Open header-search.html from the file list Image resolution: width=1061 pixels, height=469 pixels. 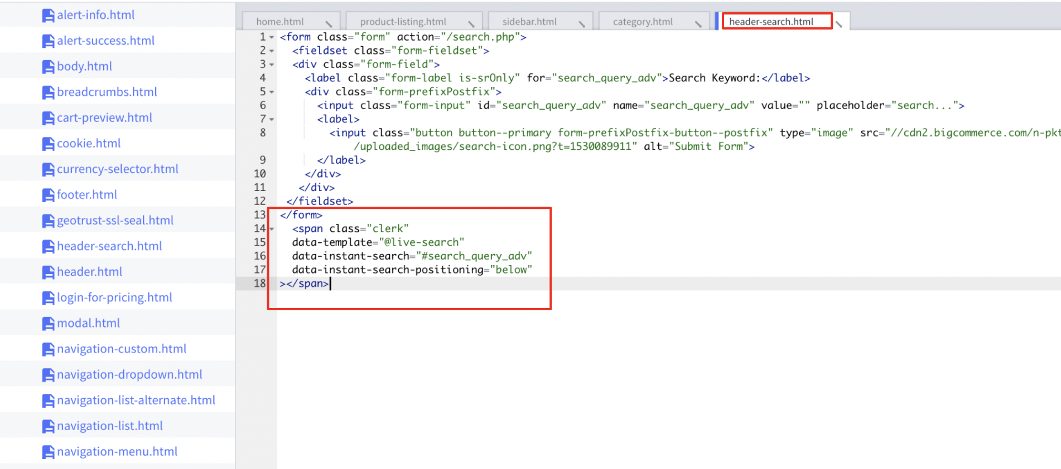tap(109, 246)
